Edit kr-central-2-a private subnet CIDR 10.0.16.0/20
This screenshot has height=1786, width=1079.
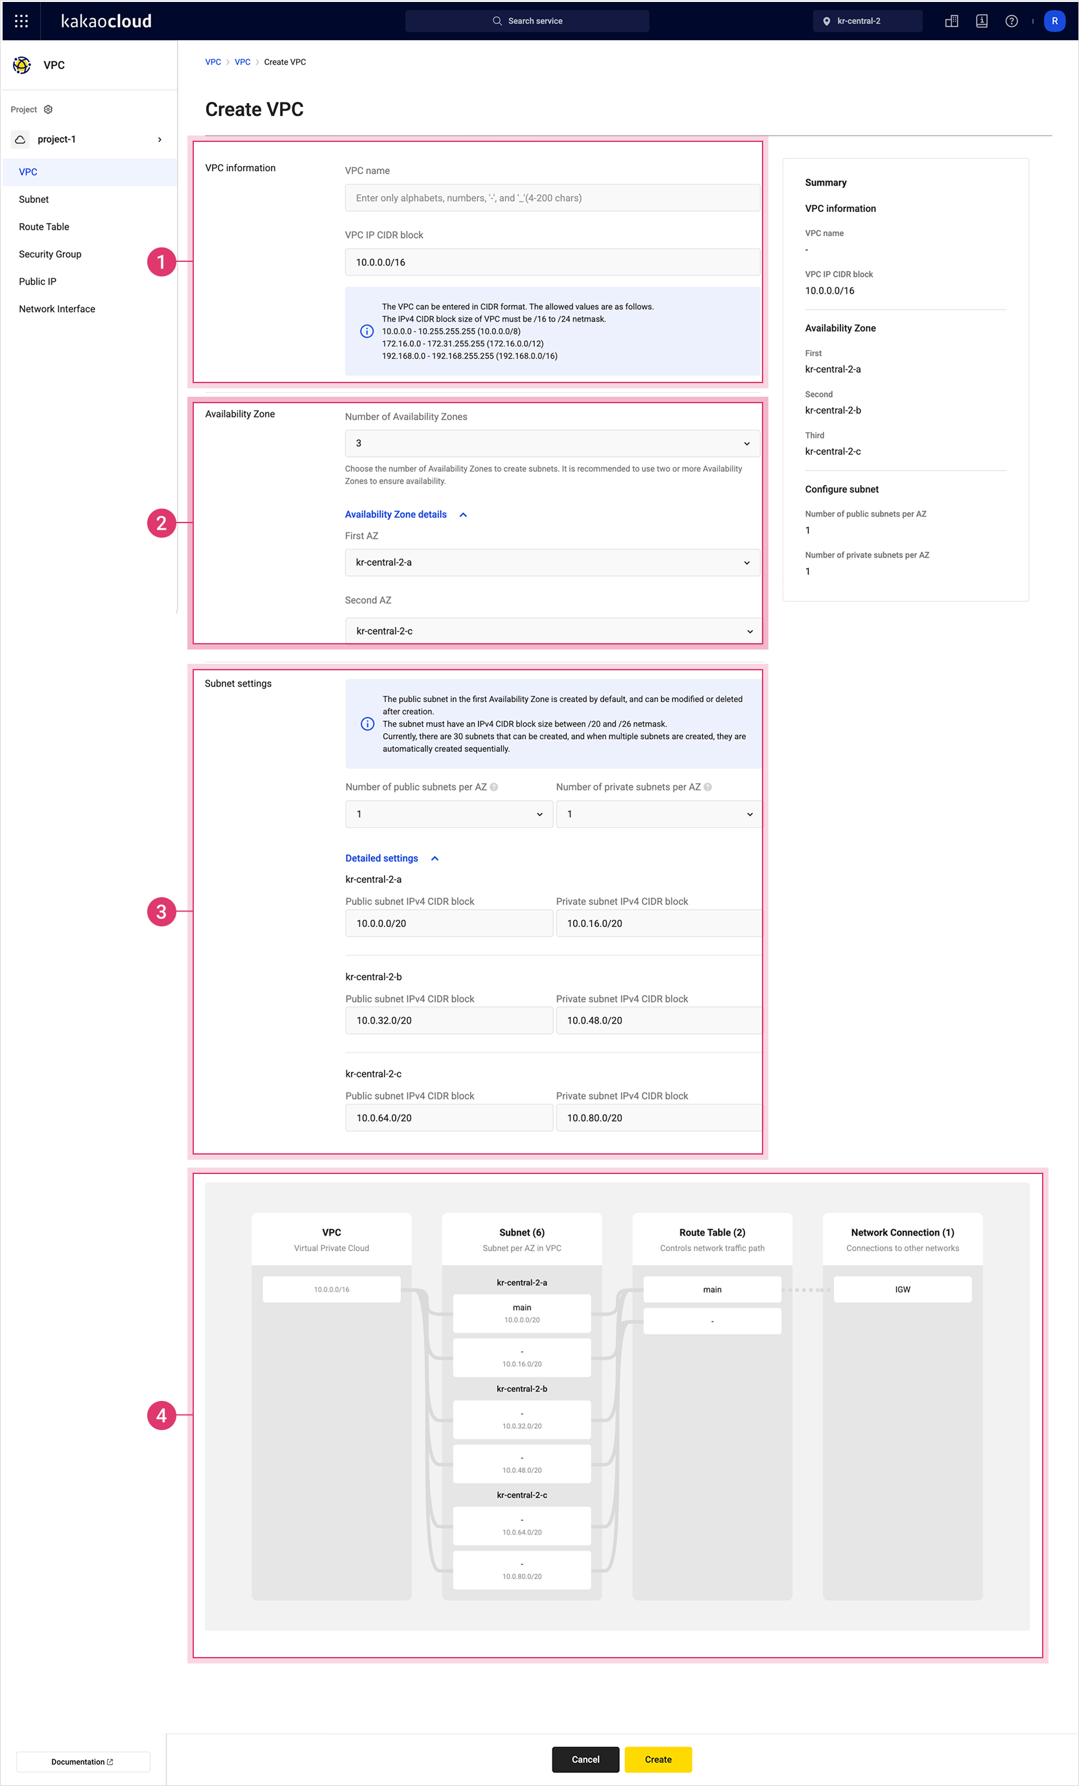click(x=658, y=923)
